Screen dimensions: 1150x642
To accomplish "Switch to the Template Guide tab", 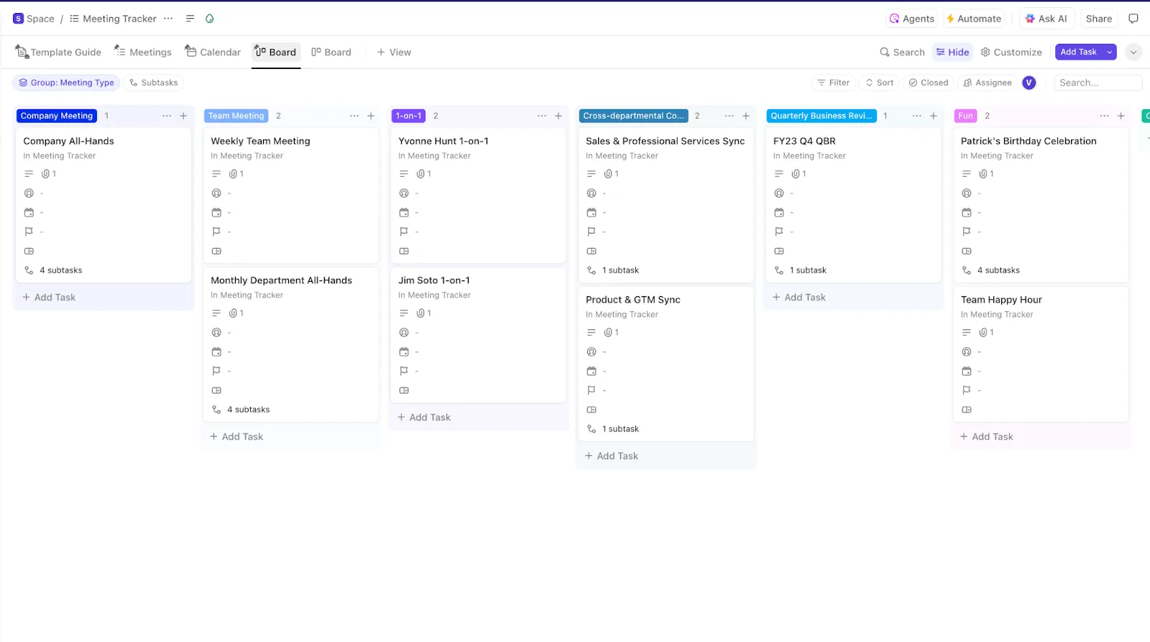I will click(x=58, y=52).
